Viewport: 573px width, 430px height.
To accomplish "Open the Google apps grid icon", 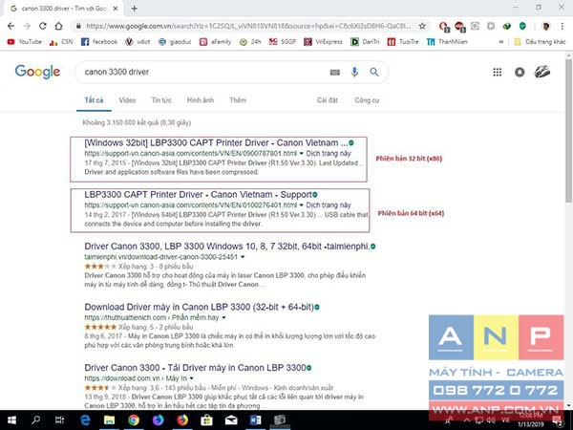I will click(x=497, y=72).
